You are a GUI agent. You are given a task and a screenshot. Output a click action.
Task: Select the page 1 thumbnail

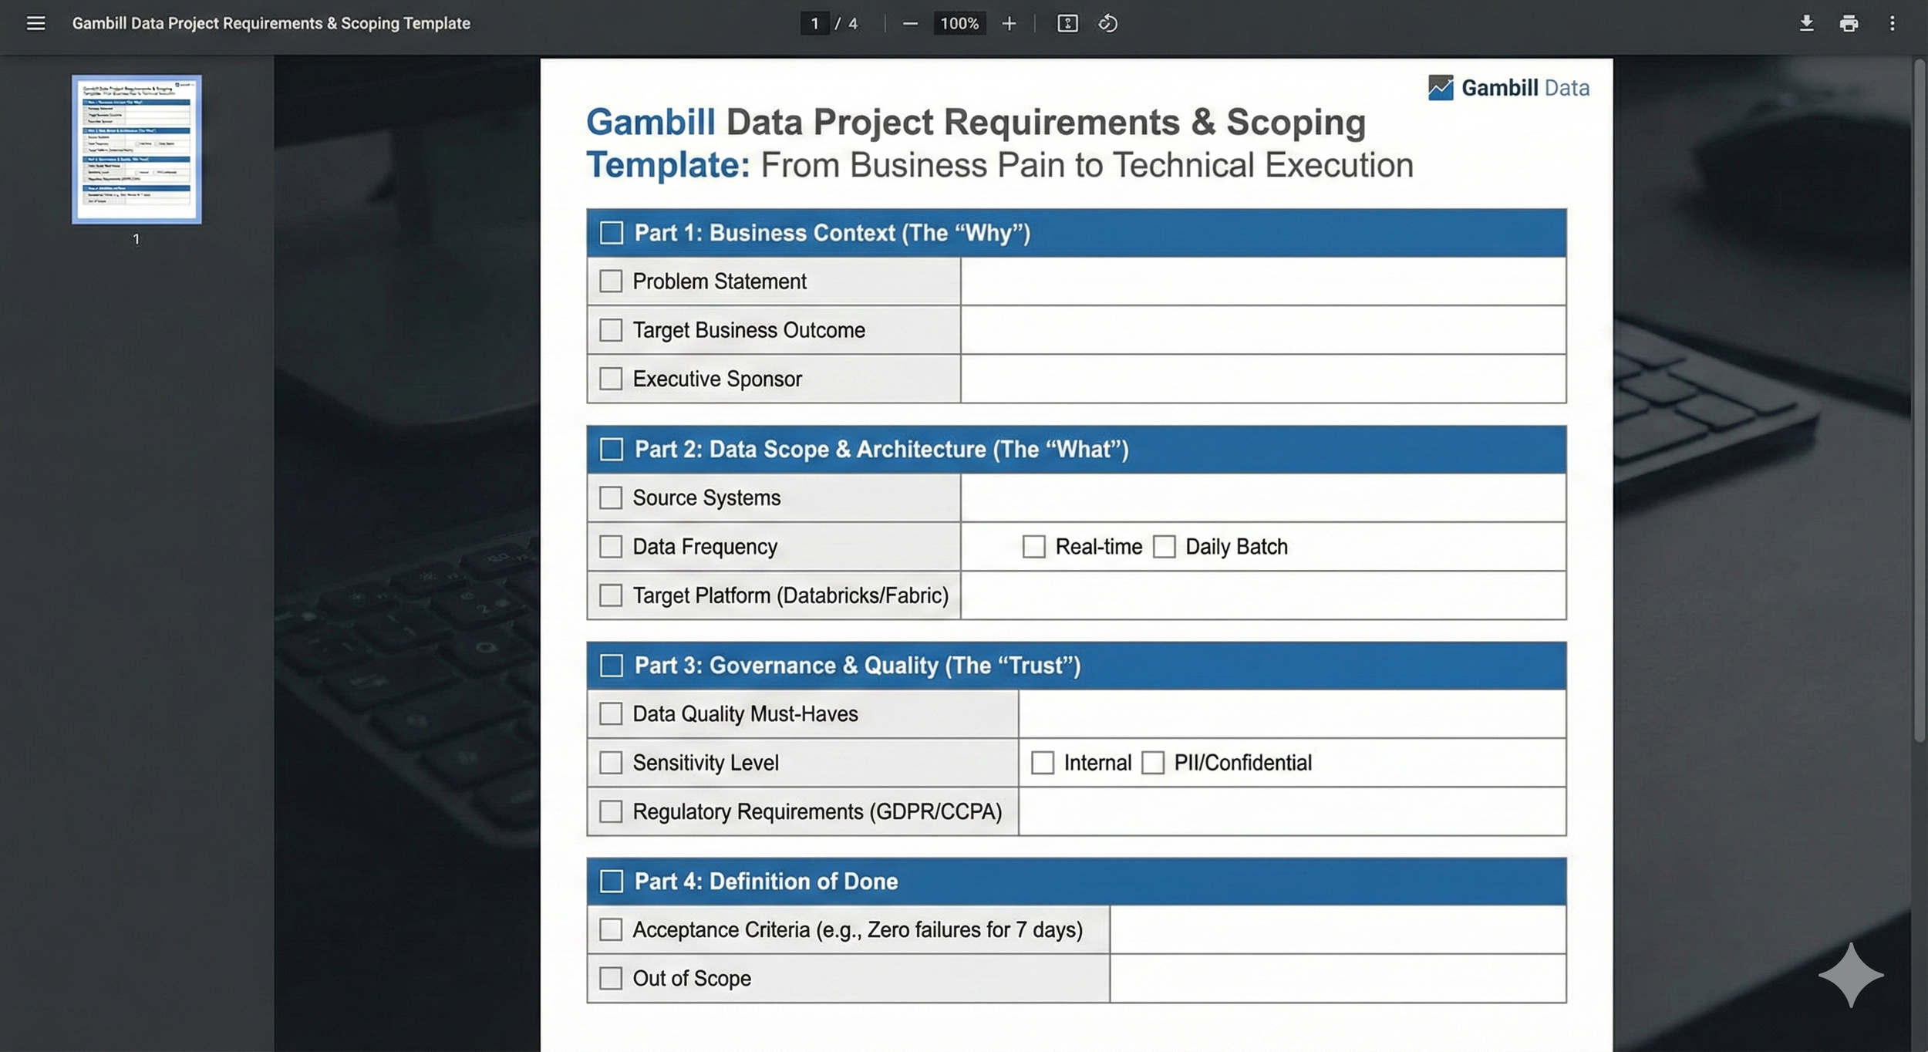pos(137,150)
